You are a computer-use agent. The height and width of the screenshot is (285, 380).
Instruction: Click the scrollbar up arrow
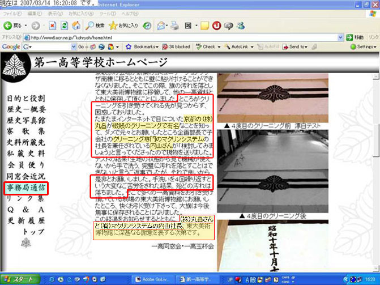(x=375, y=76)
